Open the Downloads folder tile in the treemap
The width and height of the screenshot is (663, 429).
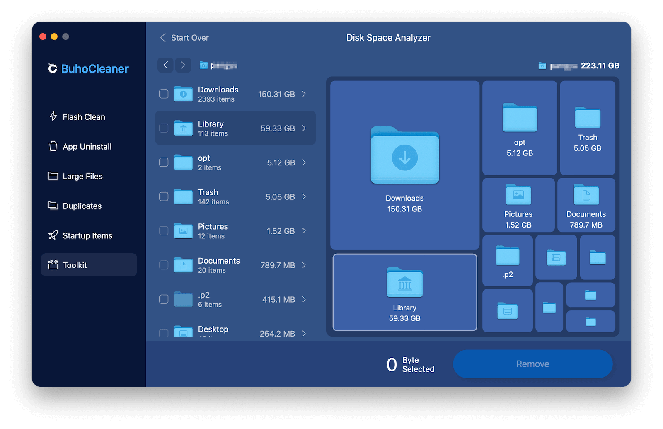pyautogui.click(x=404, y=165)
